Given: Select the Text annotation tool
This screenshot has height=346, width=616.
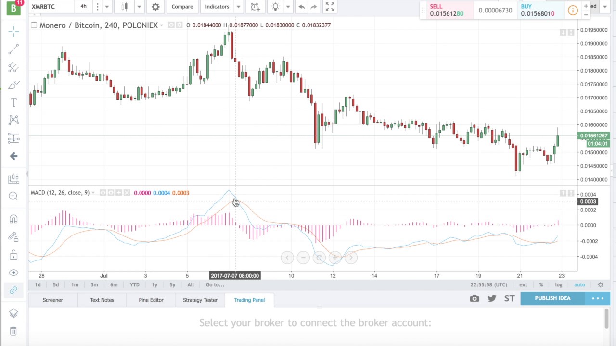Looking at the screenshot, I should 13,102.
